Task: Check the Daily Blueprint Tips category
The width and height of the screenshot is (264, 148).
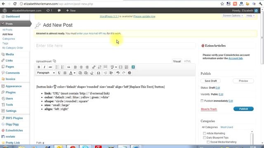Action: pos(205,138)
